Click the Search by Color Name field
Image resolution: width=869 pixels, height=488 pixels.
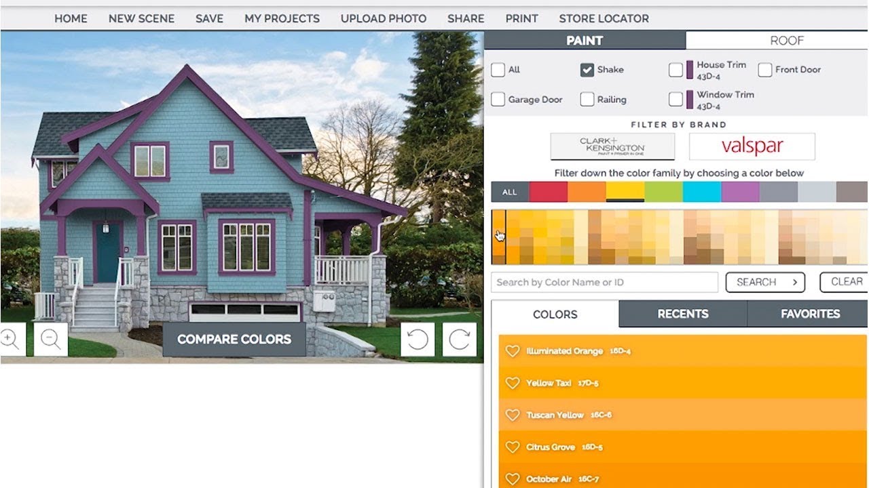[604, 282]
